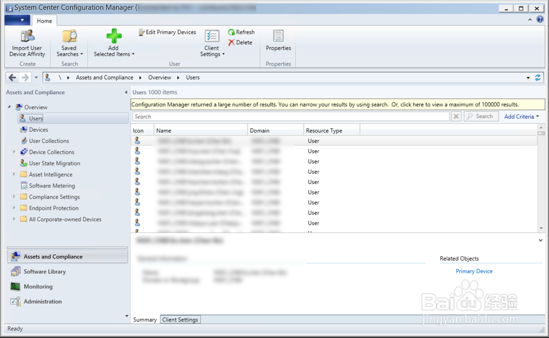
Task: Click Edit Primary Devices
Action: (167, 32)
